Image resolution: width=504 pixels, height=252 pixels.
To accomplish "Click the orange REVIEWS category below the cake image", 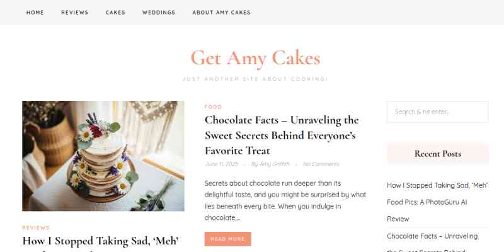I will (x=36, y=227).
